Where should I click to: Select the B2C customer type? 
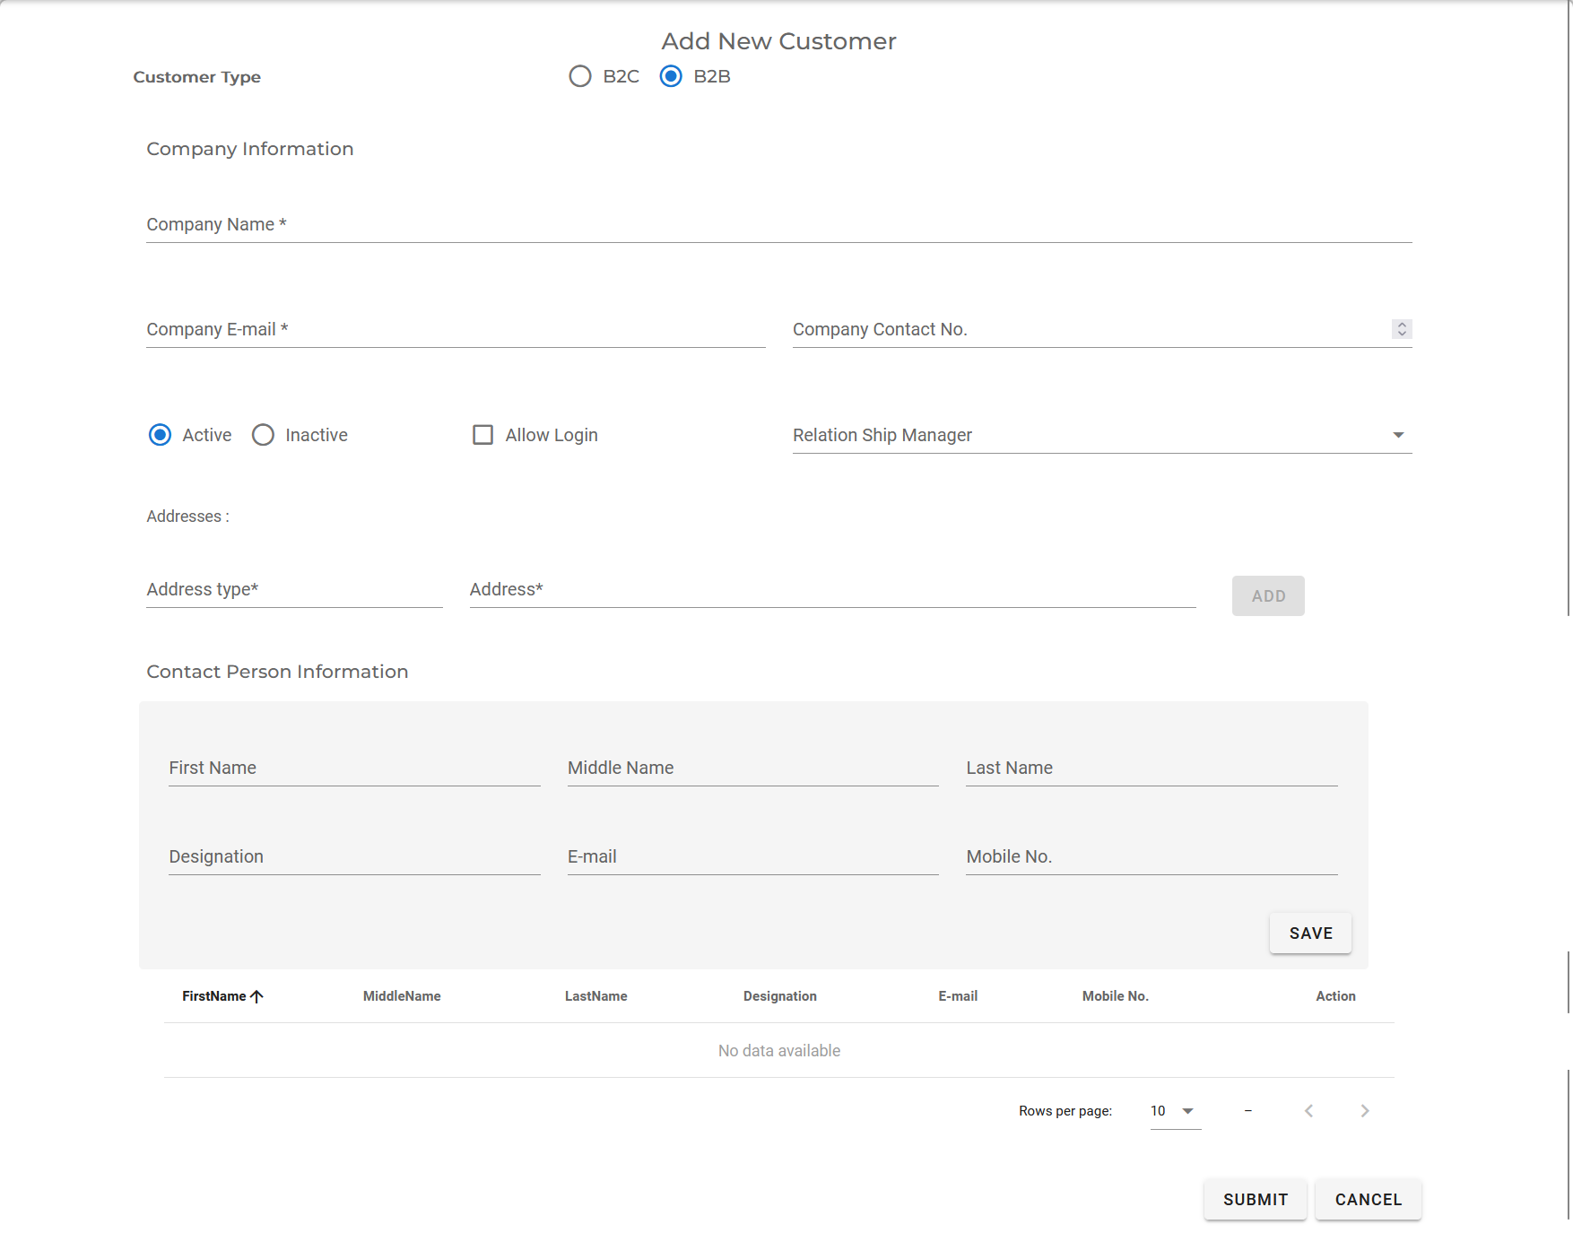[579, 76]
